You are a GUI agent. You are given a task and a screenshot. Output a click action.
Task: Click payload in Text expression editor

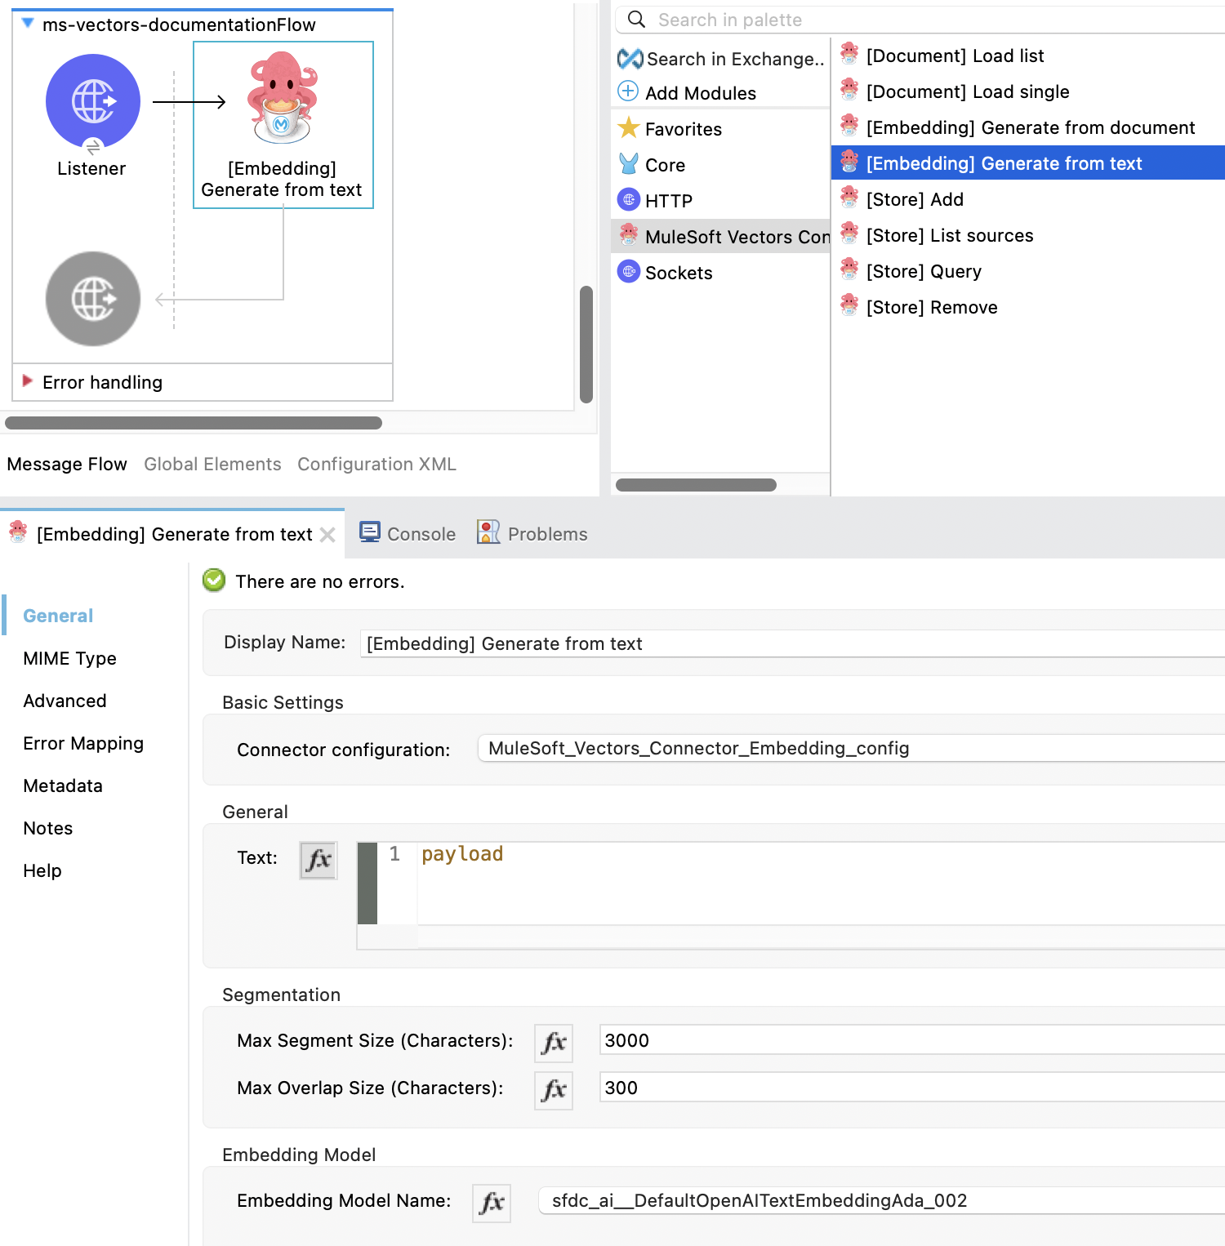(462, 854)
